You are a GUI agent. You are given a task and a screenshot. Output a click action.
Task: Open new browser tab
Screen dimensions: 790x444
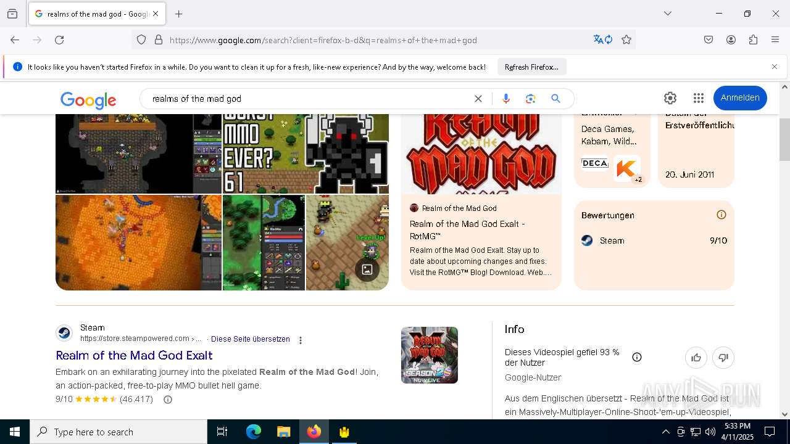[179, 14]
